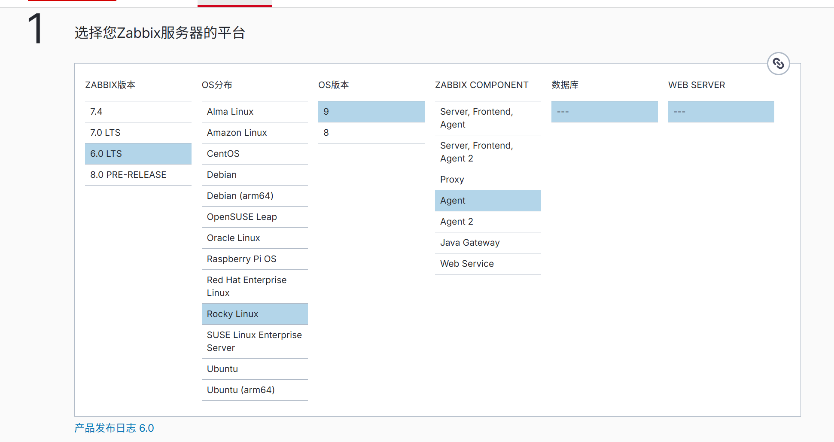
Task: Pick Debian as the OS distribution
Action: click(x=255, y=175)
